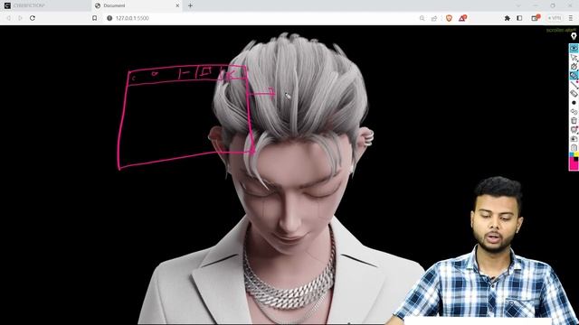Undo last annotation stroke
Screen dimensions: 579x325
[x=574, y=112]
